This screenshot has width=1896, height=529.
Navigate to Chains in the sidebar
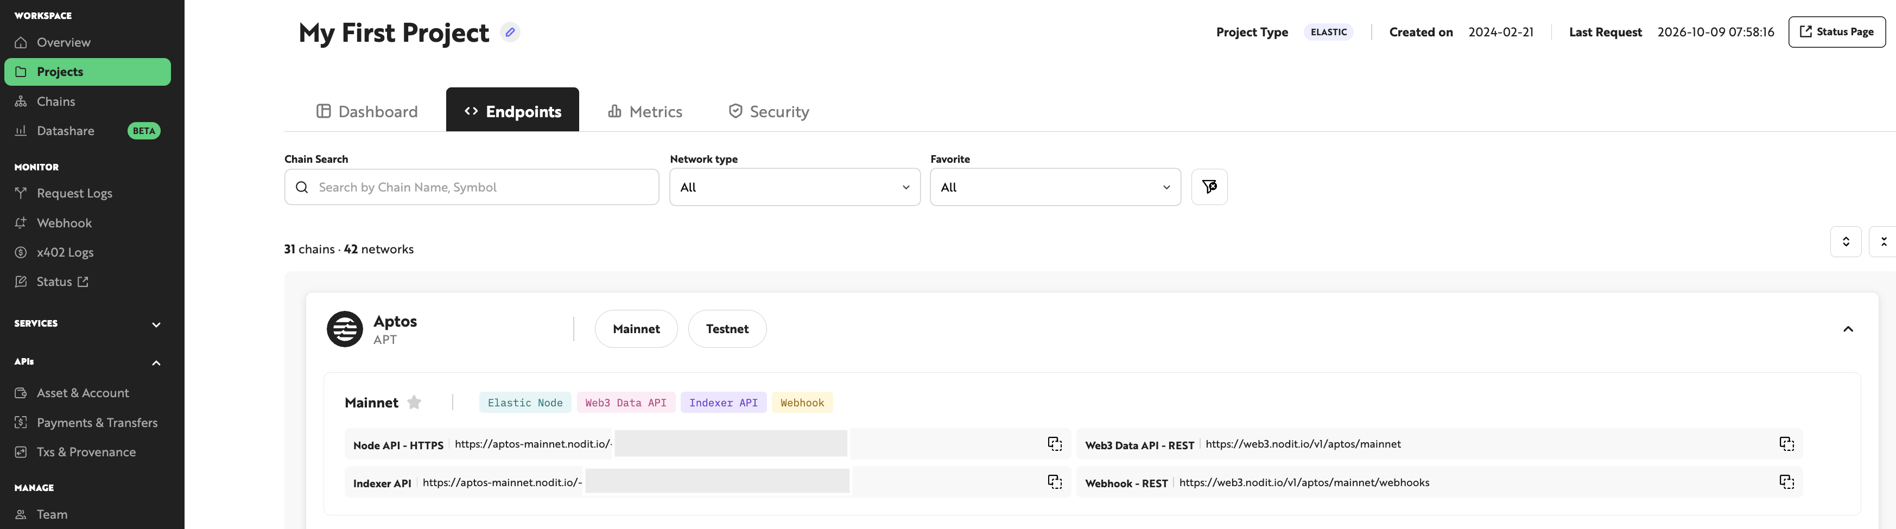click(87, 101)
